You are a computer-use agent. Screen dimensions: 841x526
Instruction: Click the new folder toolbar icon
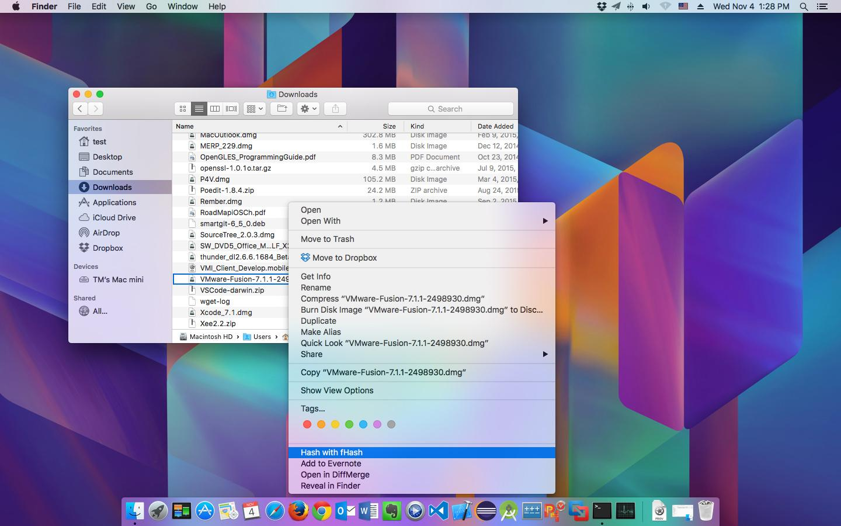coord(282,109)
